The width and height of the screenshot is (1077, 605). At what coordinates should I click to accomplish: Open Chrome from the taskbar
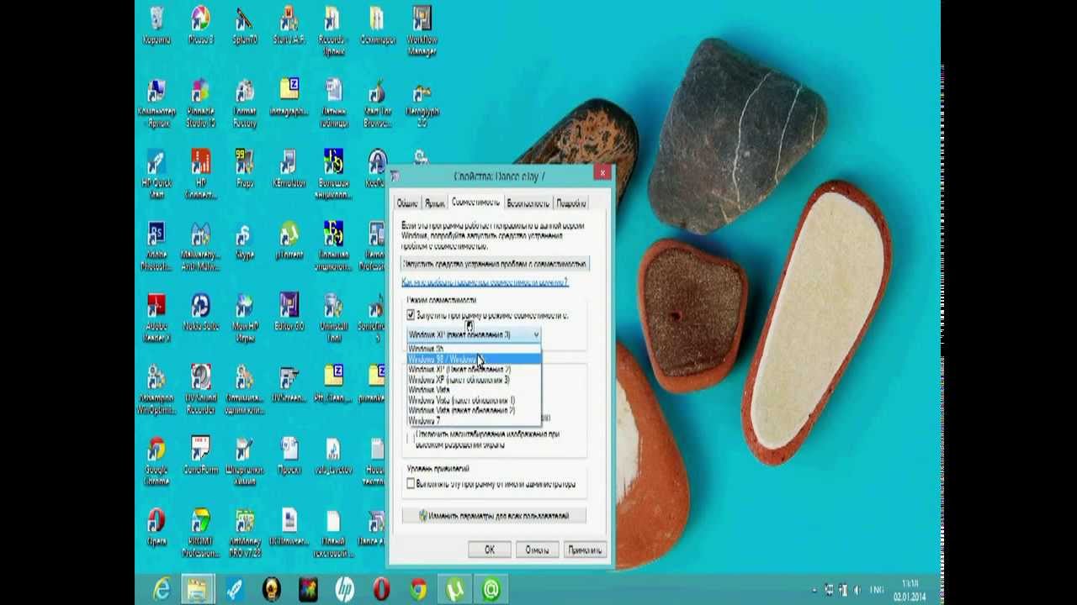[x=417, y=590]
